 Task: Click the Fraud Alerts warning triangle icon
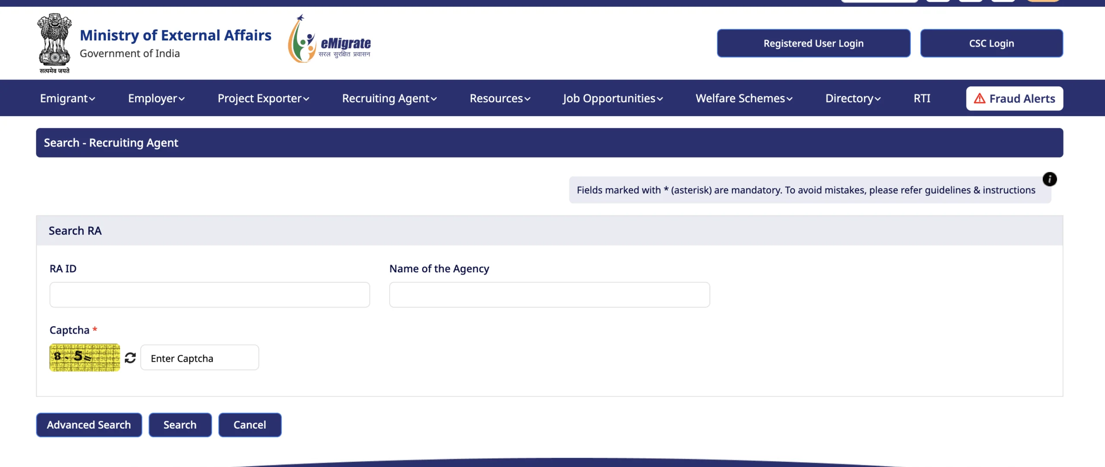(x=979, y=98)
